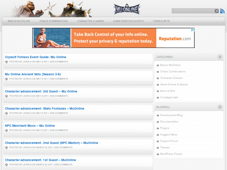
Task: Open Mu Online Ancient Sets post
Action: (33, 74)
